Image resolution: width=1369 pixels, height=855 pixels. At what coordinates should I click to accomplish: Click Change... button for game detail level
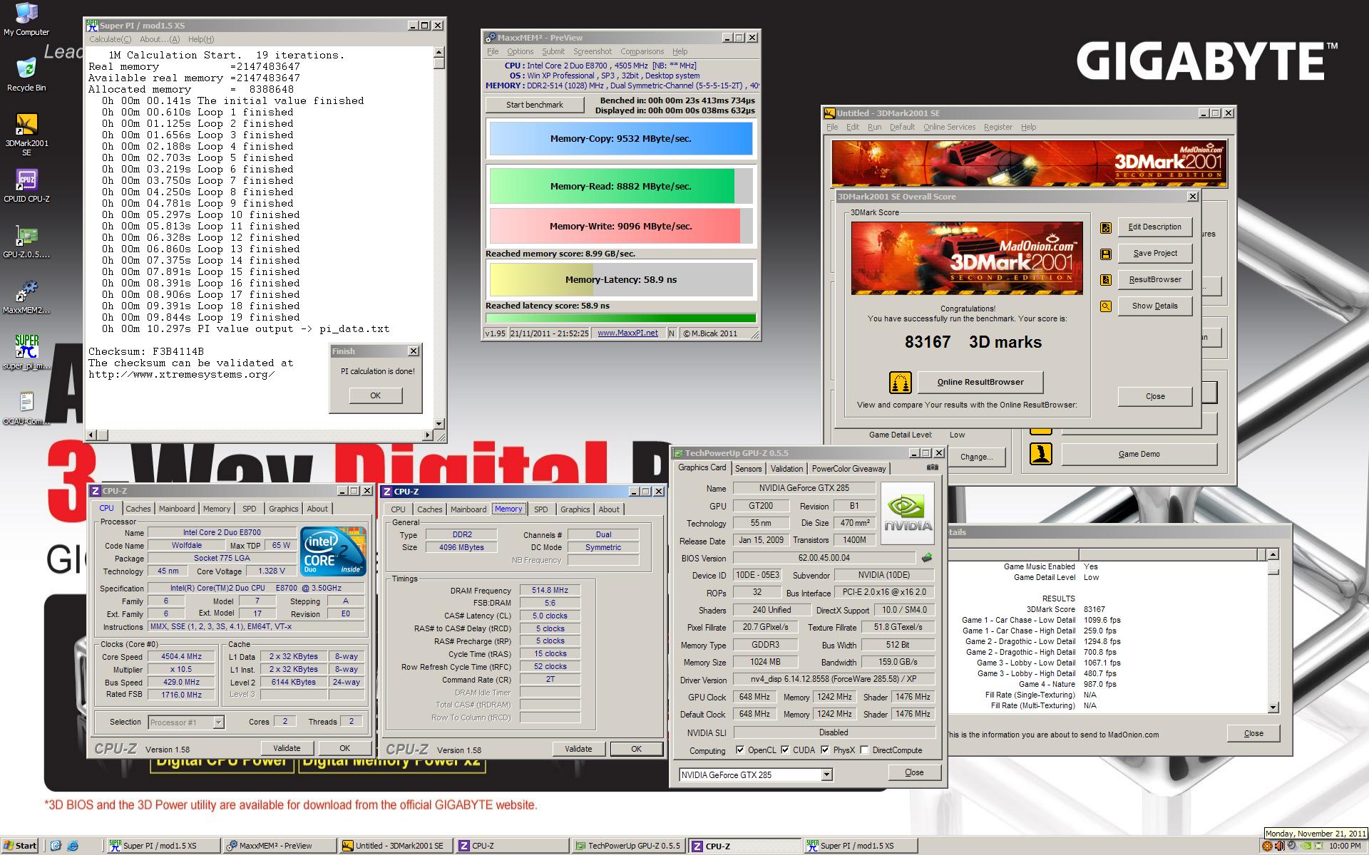tap(976, 457)
